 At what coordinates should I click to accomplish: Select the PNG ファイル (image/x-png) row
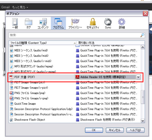(75, 98)
